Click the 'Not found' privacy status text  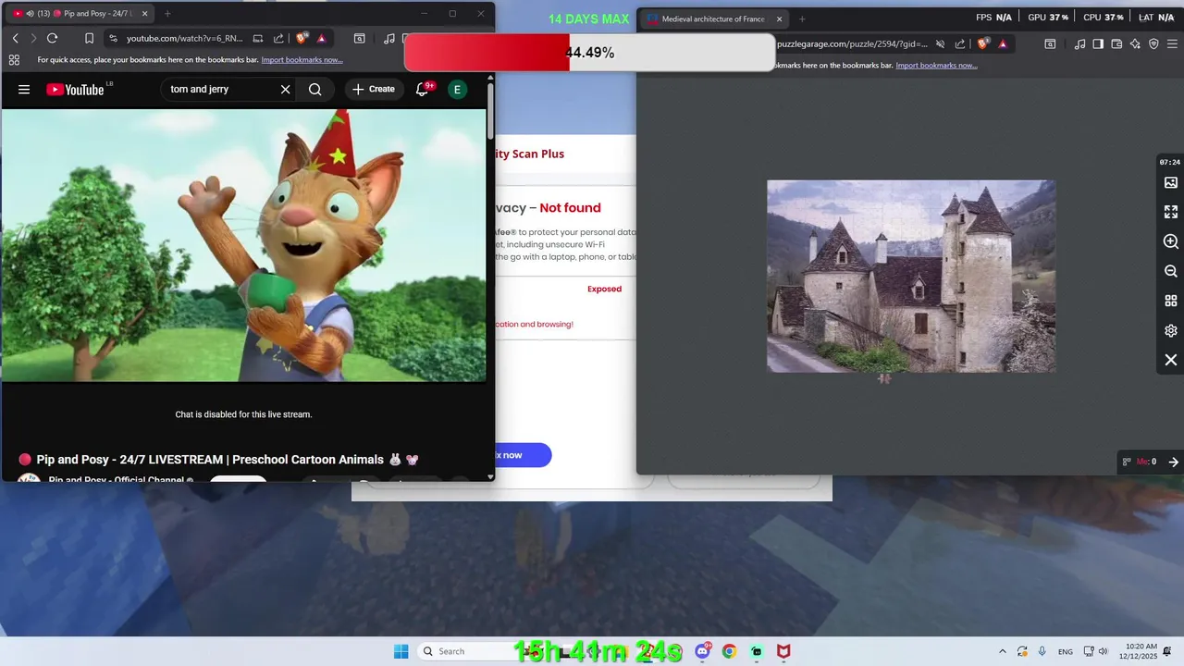[570, 208]
